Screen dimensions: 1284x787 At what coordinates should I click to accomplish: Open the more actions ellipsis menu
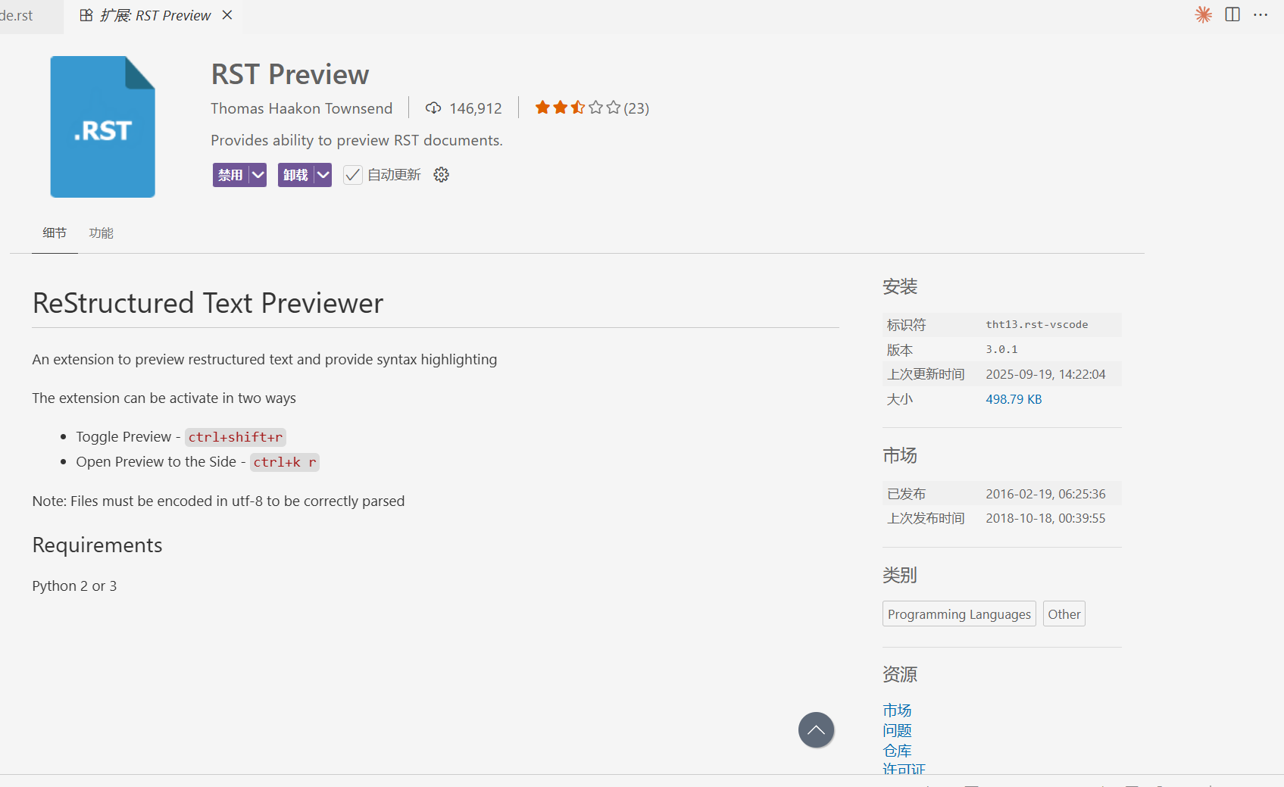1261,15
